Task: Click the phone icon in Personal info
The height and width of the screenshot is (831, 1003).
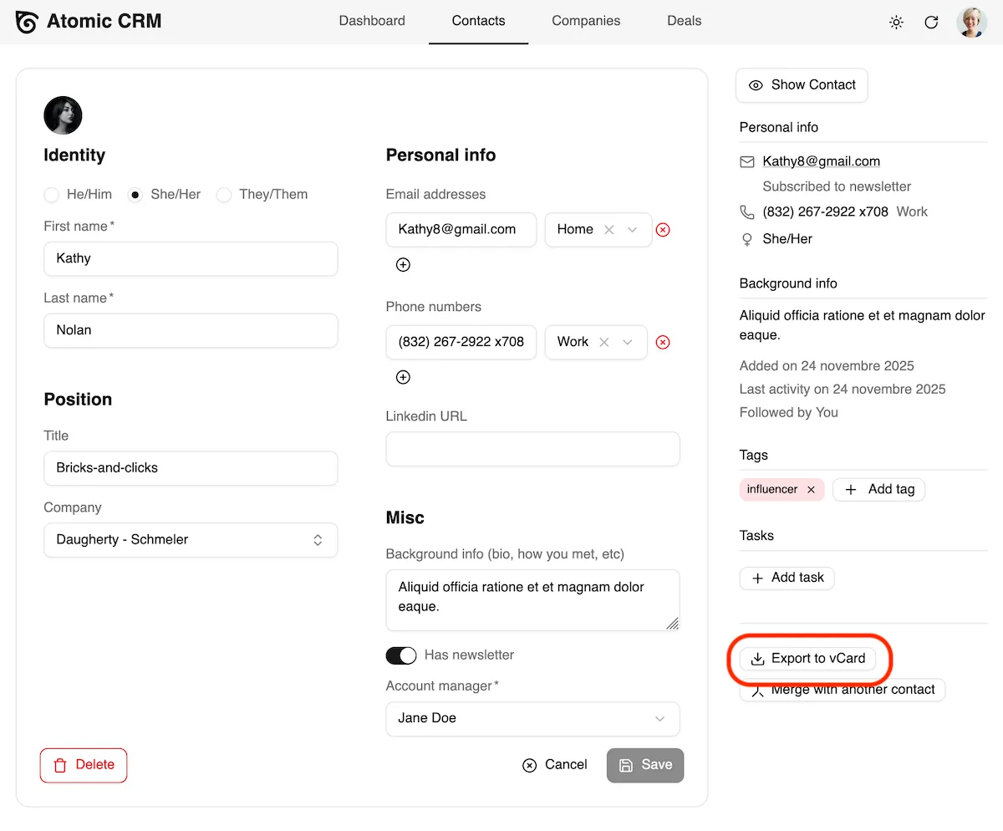Action: pos(746,212)
